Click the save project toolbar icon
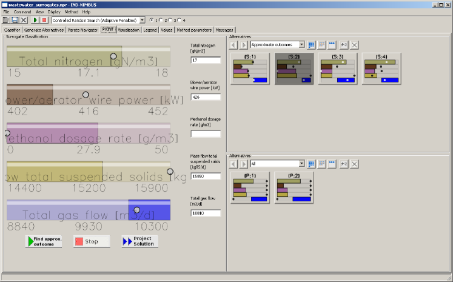 [14, 20]
